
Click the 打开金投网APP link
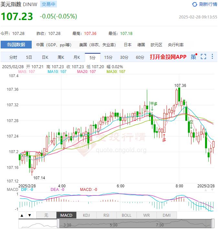coord(168,57)
